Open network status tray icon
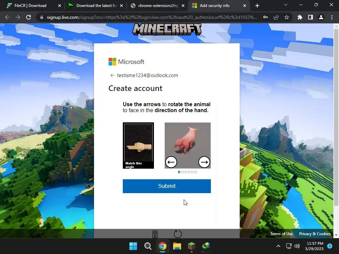 (x=289, y=246)
